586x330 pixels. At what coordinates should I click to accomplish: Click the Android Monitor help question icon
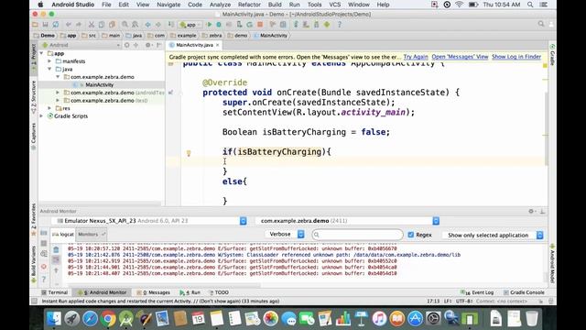coord(44,279)
